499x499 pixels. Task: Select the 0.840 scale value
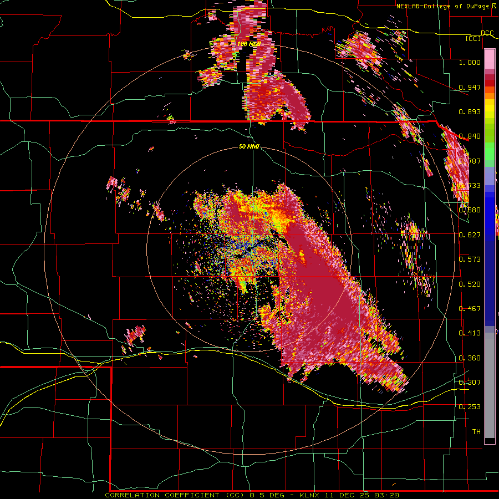point(470,136)
